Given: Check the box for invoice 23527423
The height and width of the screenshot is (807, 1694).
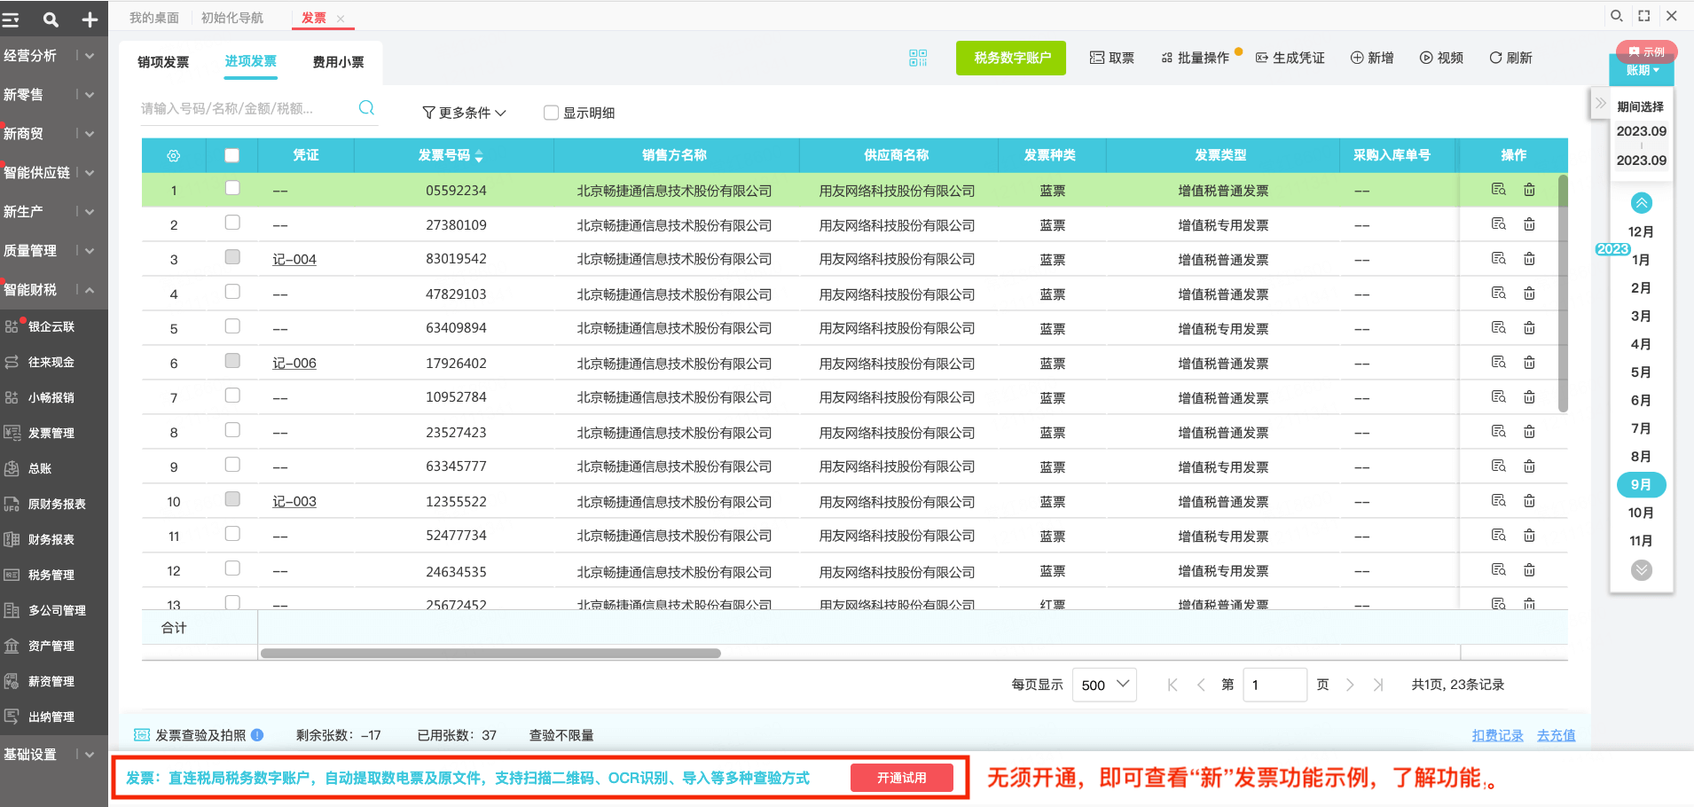Looking at the screenshot, I should click(x=232, y=430).
